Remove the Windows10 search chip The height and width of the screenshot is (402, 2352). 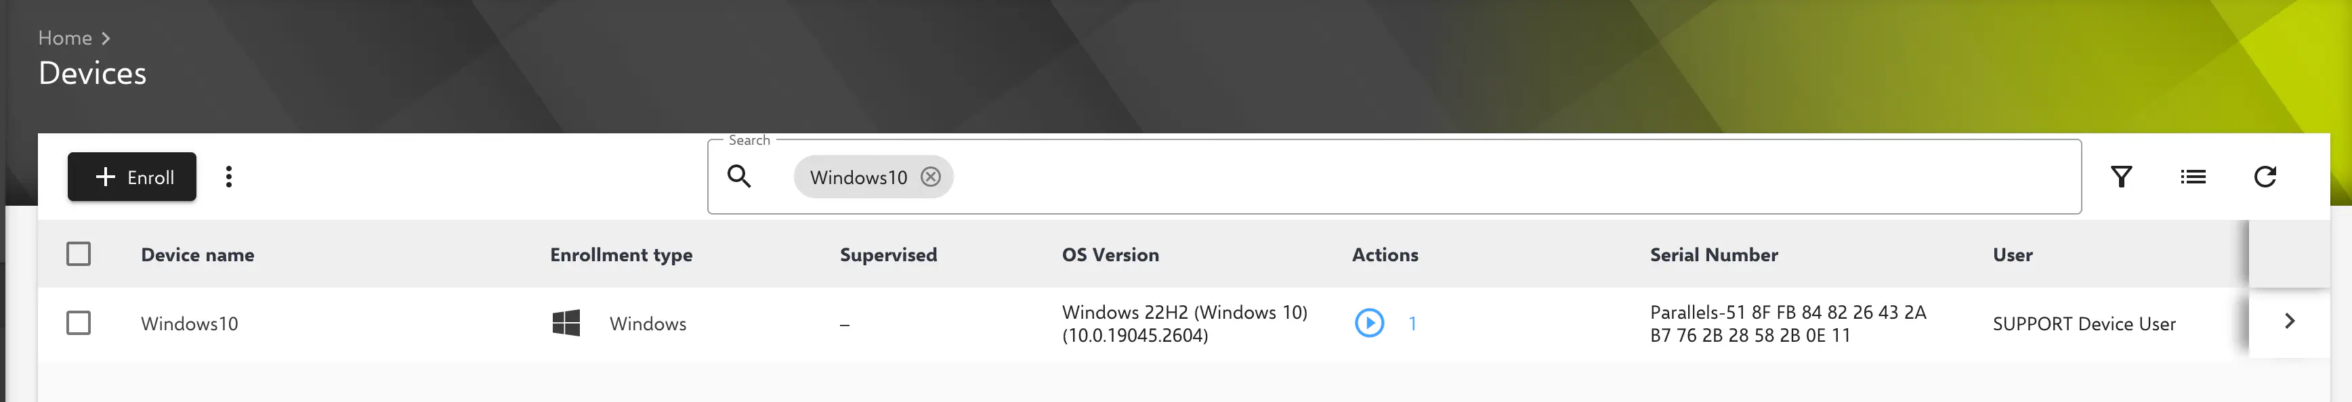pyautogui.click(x=930, y=177)
